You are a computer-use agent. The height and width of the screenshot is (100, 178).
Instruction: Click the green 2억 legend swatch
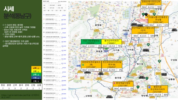tap(36, 75)
